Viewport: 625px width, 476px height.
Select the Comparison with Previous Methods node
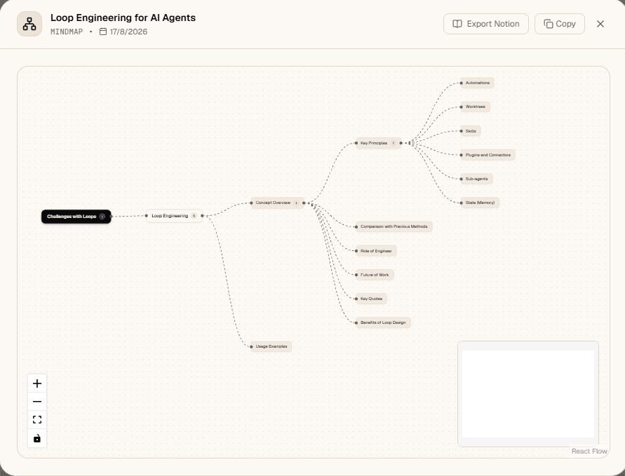pos(394,226)
